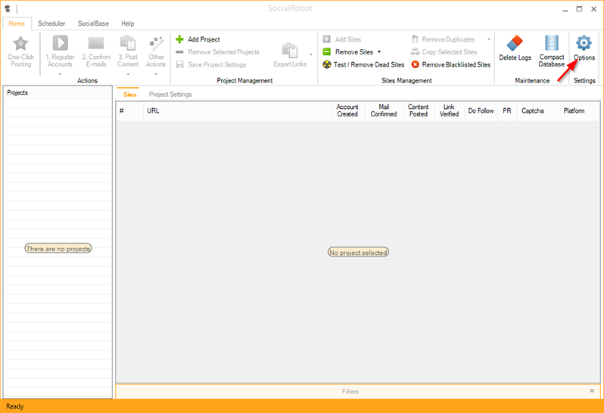The width and height of the screenshot is (604, 413).
Task: Open the Export Links dropdown arrow
Action: click(311, 54)
